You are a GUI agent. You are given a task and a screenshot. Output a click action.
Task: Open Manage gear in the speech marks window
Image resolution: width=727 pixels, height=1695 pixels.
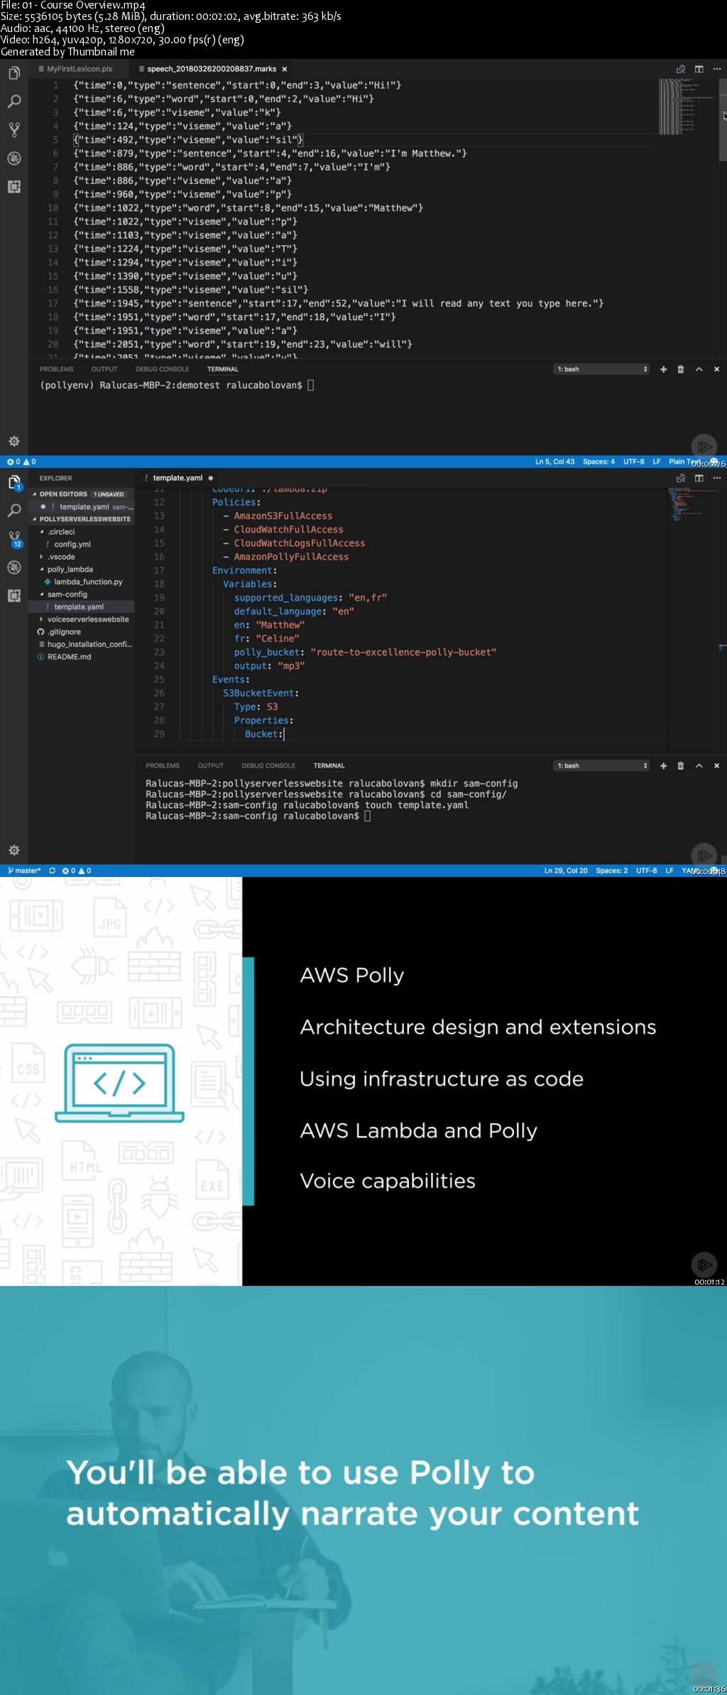(x=13, y=441)
